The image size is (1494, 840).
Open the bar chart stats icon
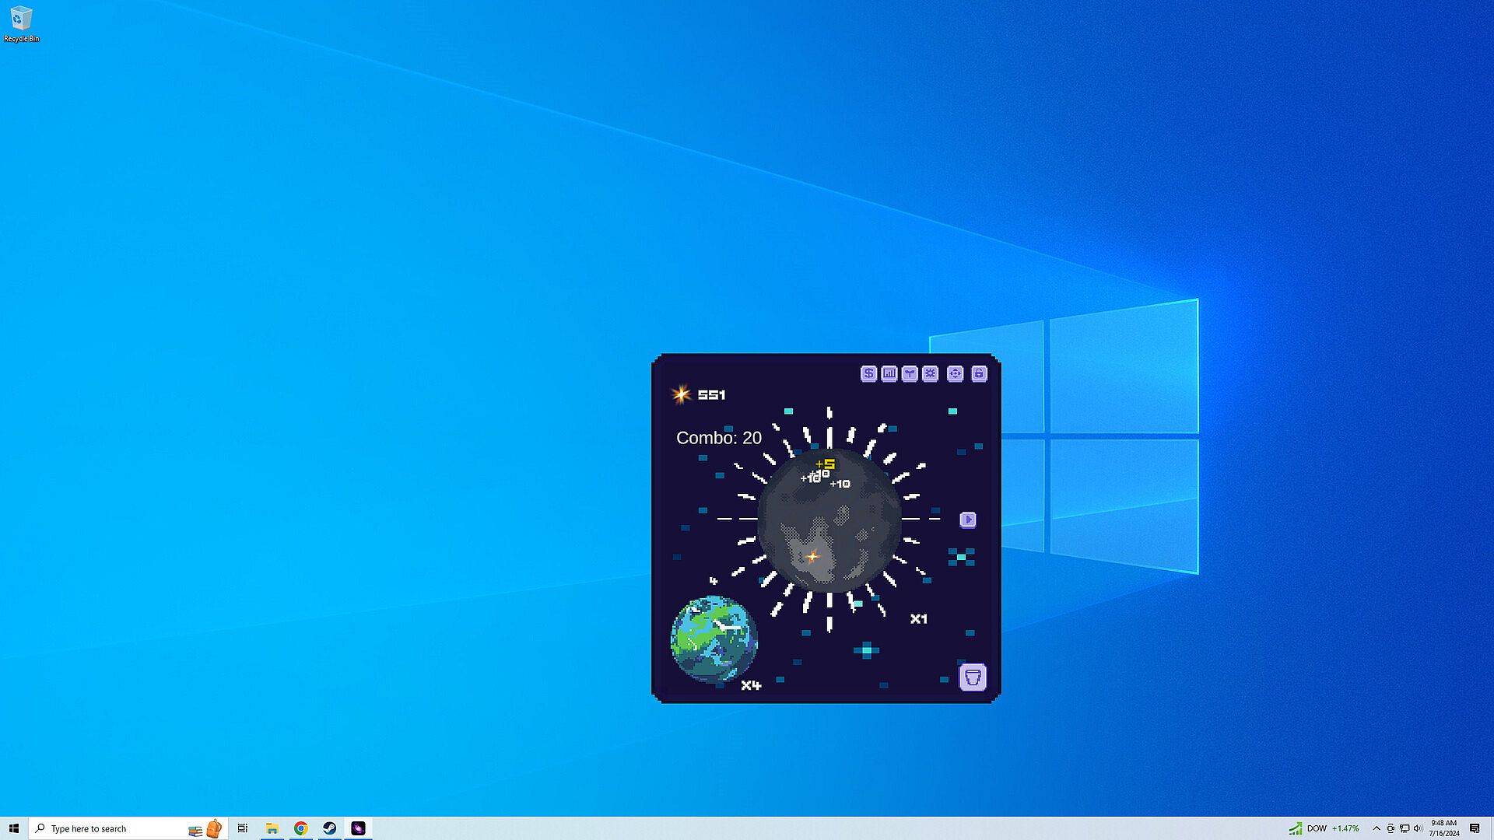click(x=889, y=373)
